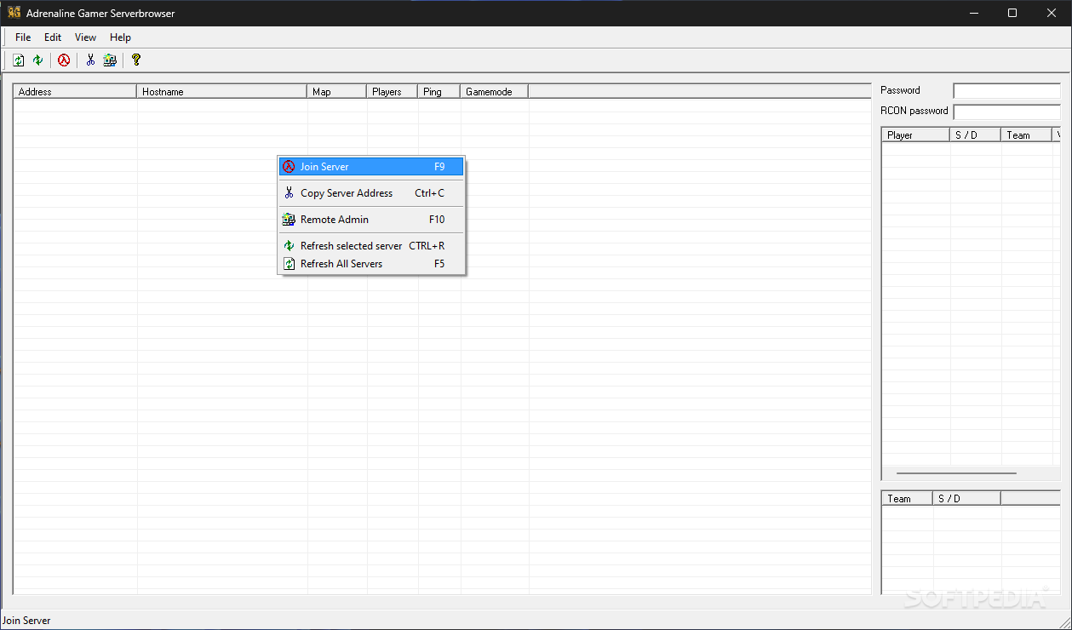Choose Remote Admin in the context menu

point(371,220)
